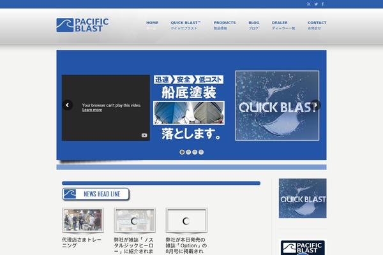The image size is (383, 255).
Task: Open the DEALER menu item
Action: (x=283, y=25)
